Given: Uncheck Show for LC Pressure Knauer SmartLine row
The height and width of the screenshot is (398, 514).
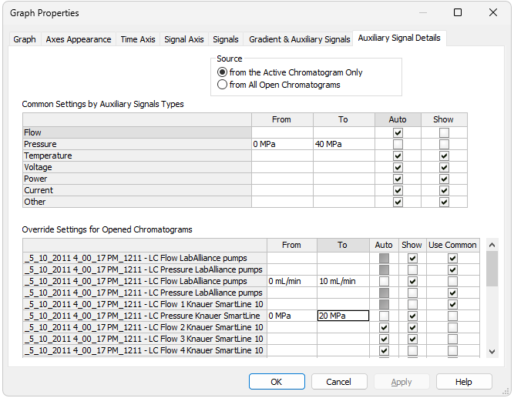Looking at the screenshot, I should (412, 316).
